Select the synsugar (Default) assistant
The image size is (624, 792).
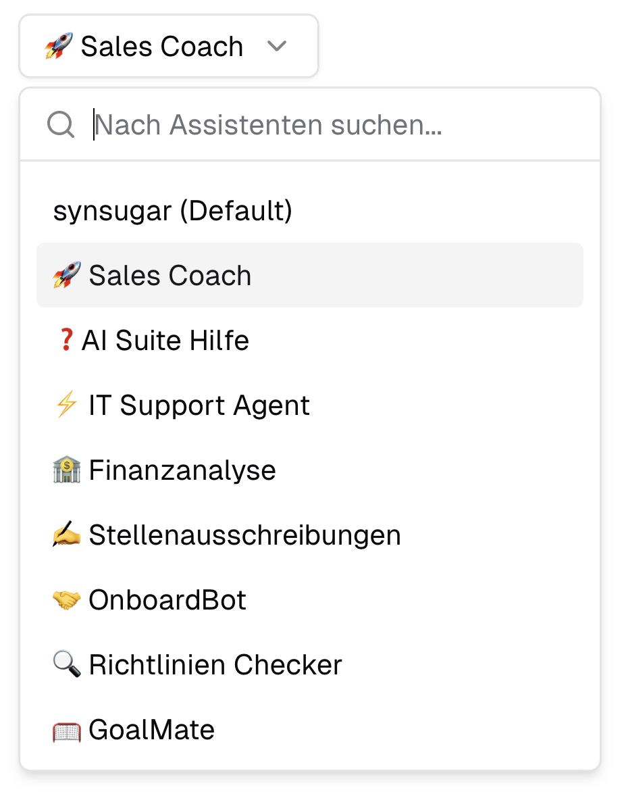[x=174, y=210]
